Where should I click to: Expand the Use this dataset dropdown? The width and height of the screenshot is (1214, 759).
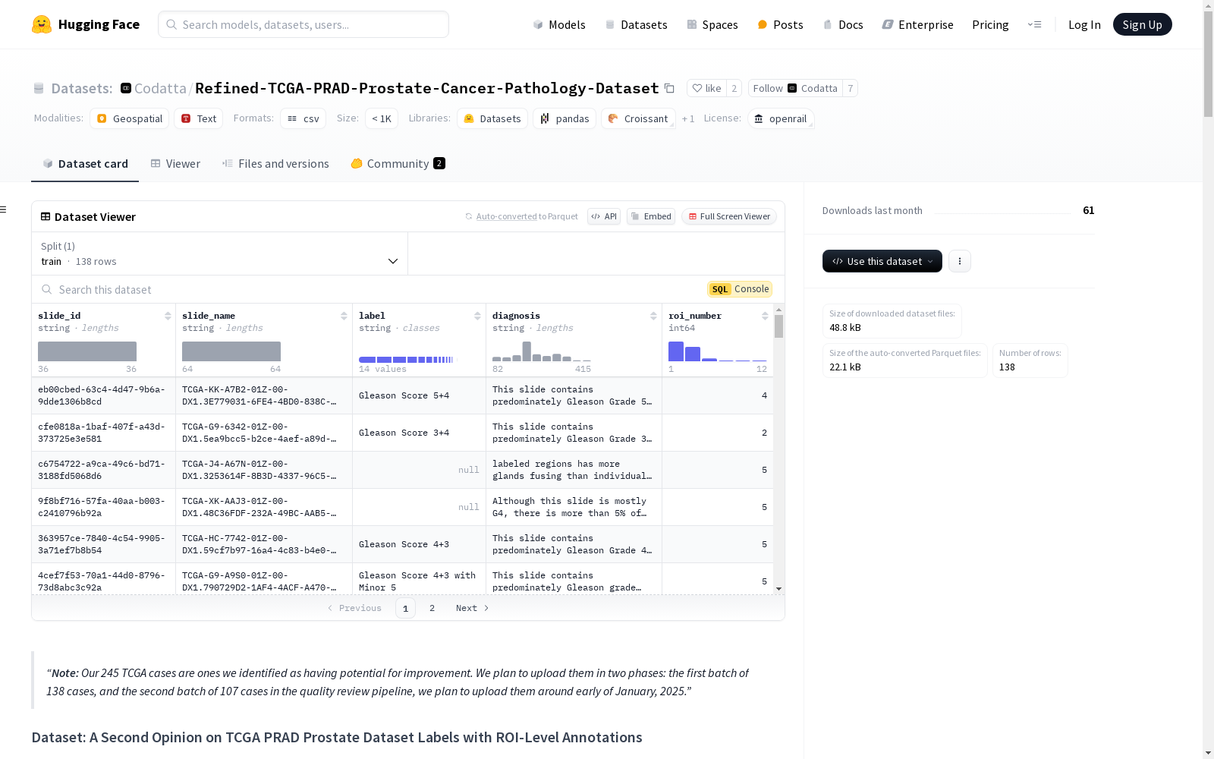(882, 261)
